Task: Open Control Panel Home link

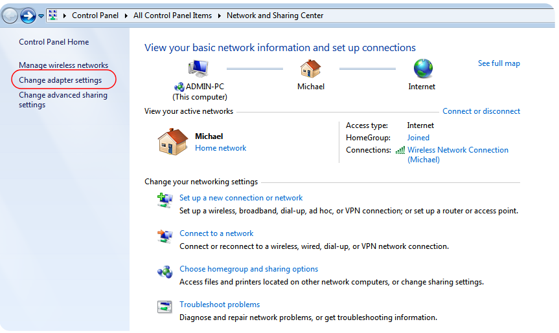Action: [54, 42]
